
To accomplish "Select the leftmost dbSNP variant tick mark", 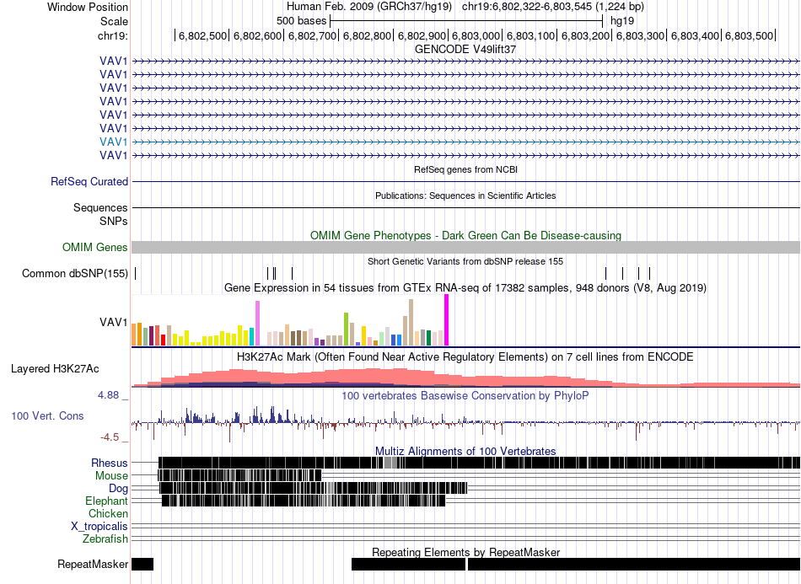I will [x=136, y=274].
